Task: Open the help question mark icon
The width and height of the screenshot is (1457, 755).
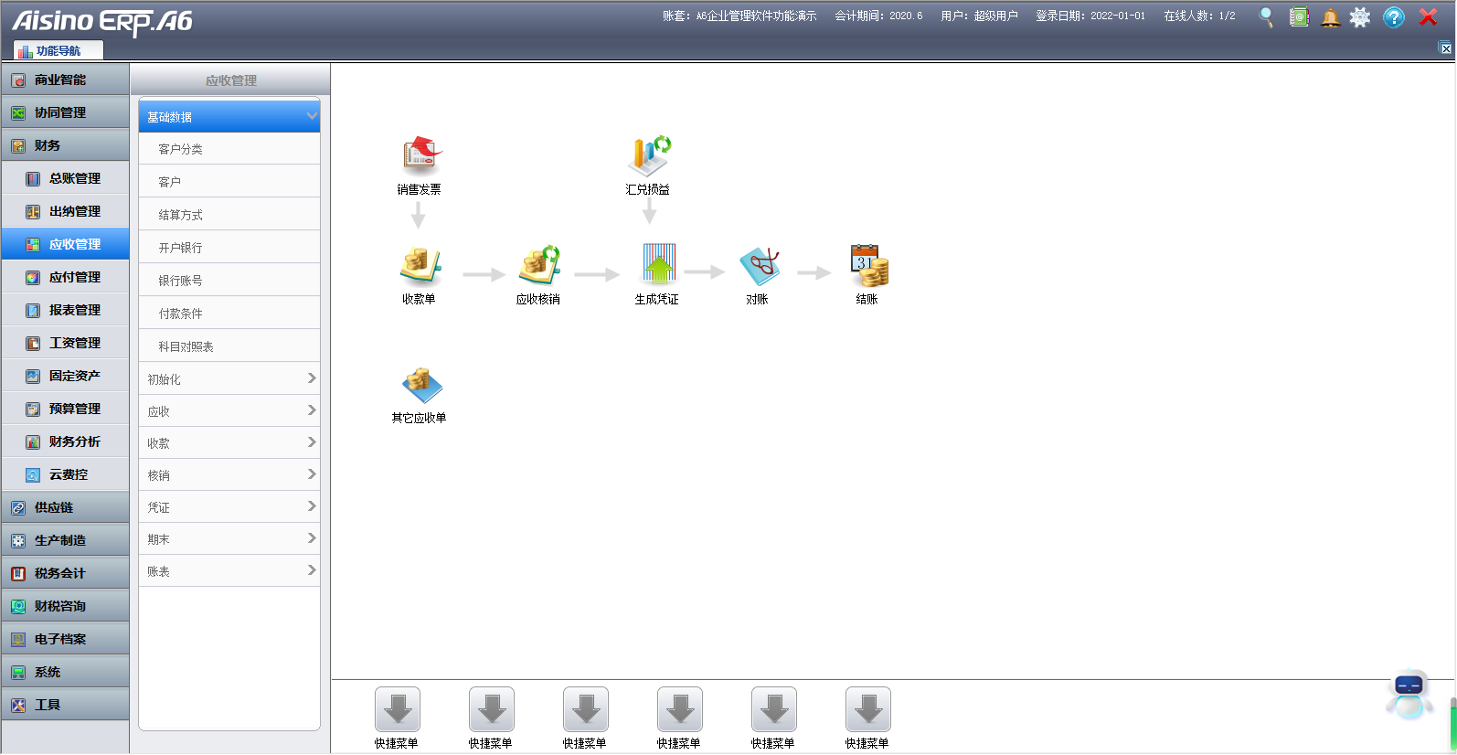Action: pyautogui.click(x=1393, y=17)
